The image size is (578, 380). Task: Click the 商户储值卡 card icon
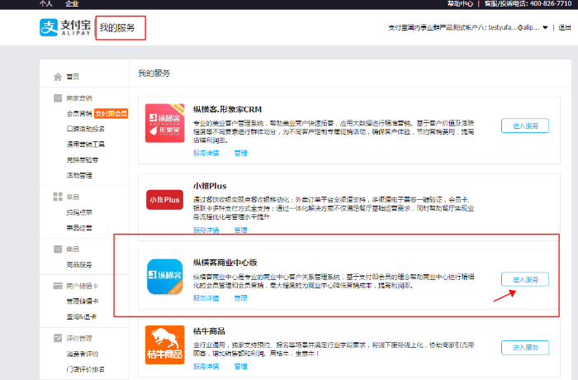58,286
